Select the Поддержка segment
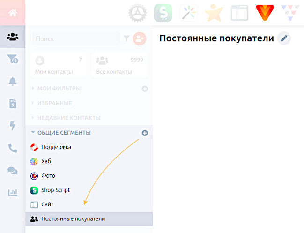 pos(89,147)
